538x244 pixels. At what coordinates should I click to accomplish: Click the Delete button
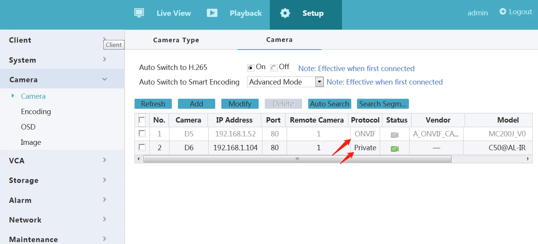point(283,104)
